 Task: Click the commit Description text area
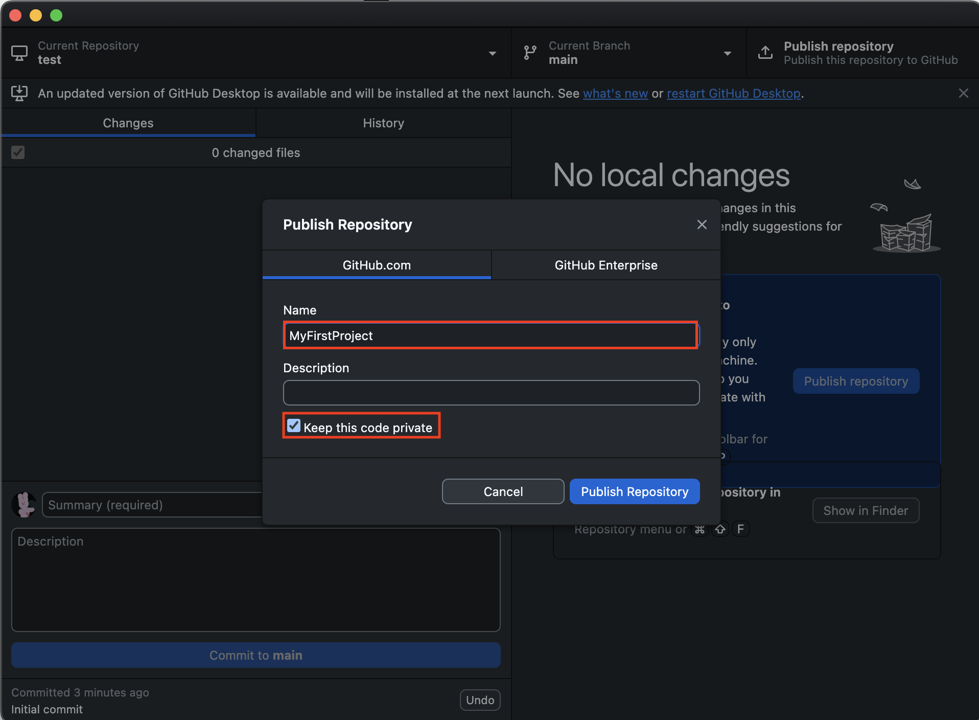coord(256,580)
